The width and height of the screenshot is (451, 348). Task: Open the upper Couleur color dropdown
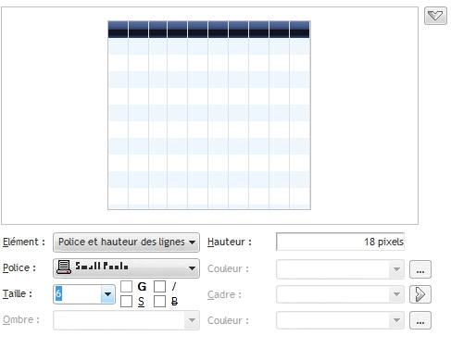(x=340, y=269)
